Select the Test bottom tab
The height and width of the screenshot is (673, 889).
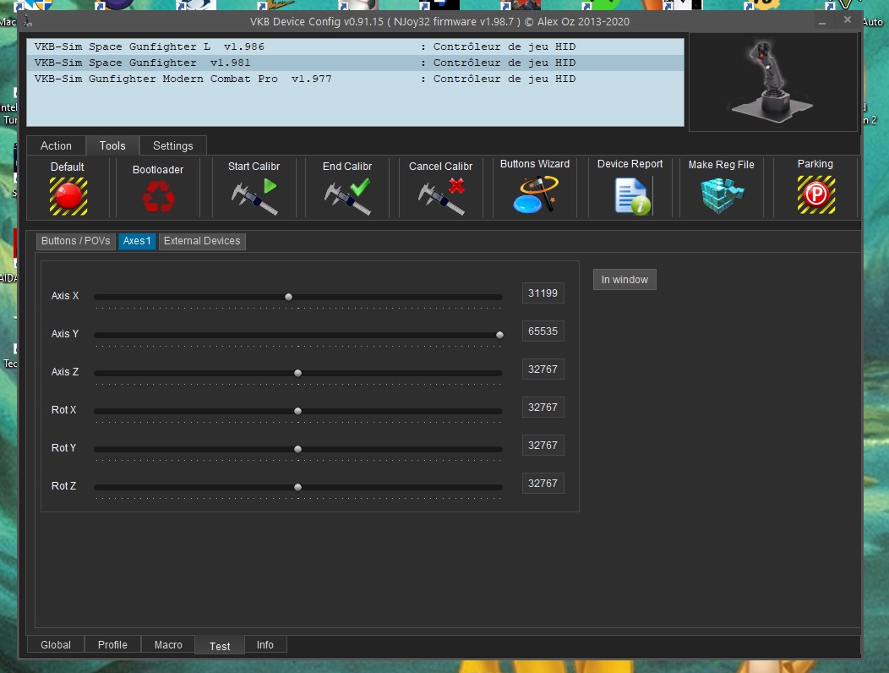pos(220,646)
